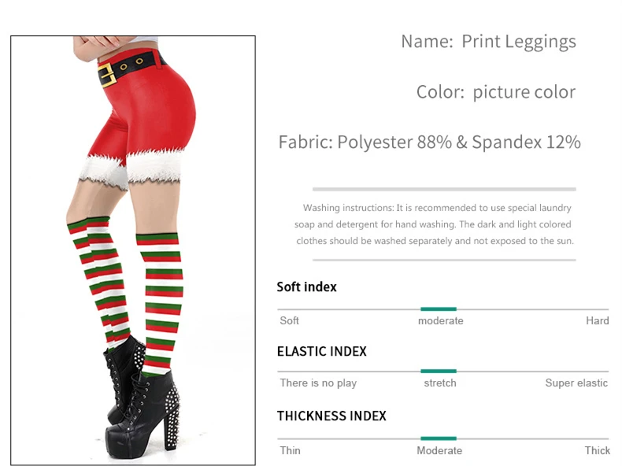Click the gold belt buckle in photo

coord(107,75)
